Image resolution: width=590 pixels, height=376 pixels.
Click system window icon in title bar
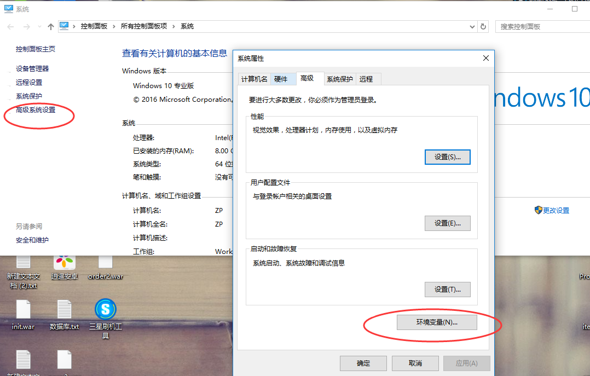9,9
